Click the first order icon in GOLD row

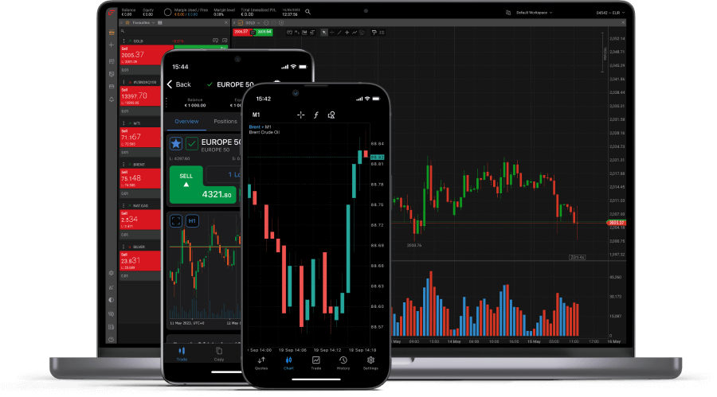[x=215, y=41]
